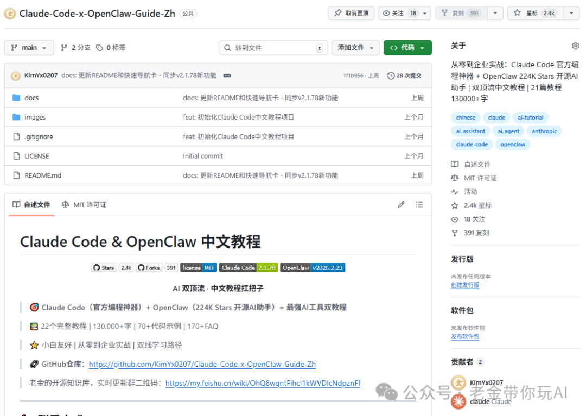Image resolution: width=586 pixels, height=416 pixels.
Task: Open 18 关注 watchers link
Action: tap(468, 219)
